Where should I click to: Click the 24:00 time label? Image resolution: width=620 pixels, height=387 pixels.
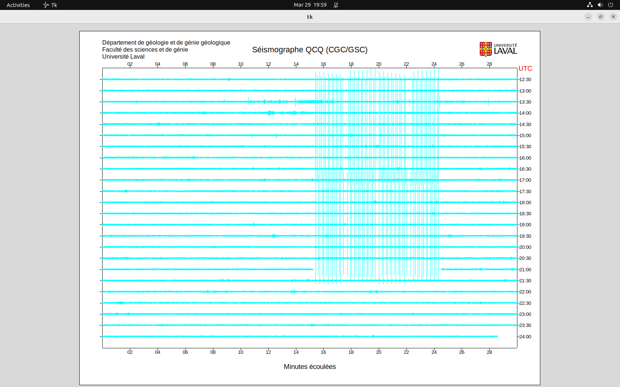[x=525, y=337]
